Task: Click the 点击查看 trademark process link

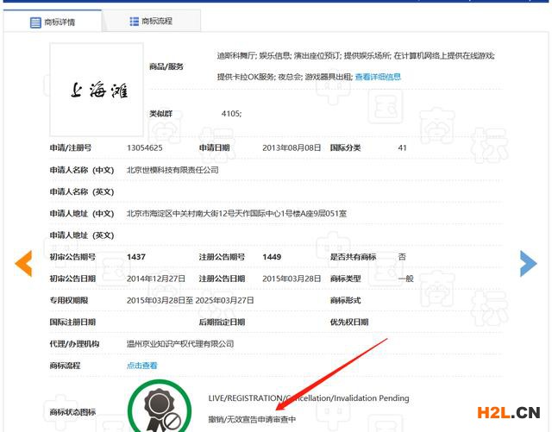Action: (x=142, y=366)
